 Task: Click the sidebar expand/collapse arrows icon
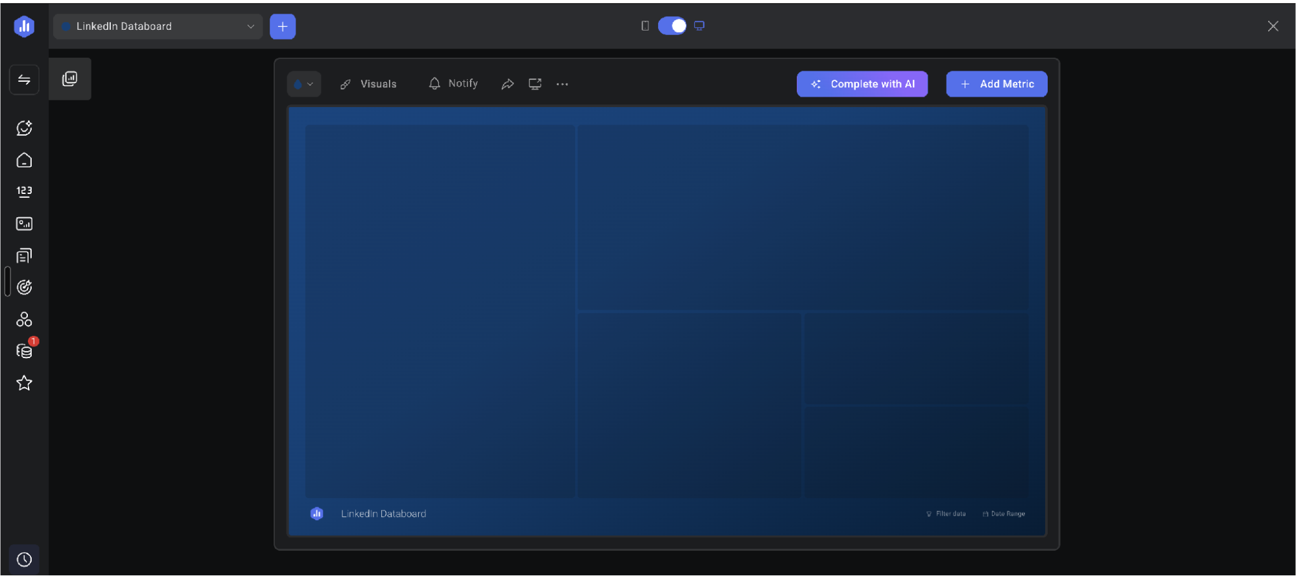coord(24,80)
